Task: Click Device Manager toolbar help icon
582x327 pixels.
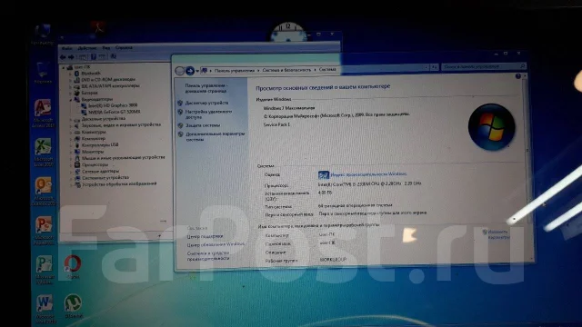Action: click(94, 56)
